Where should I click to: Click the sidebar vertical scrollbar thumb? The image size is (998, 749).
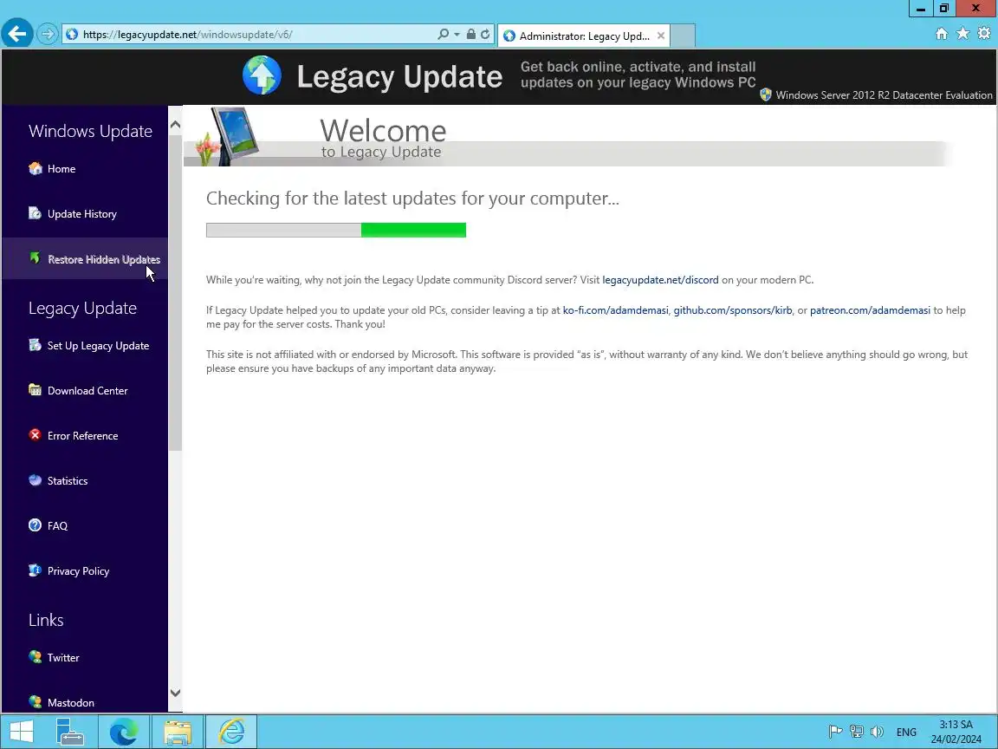point(175,291)
